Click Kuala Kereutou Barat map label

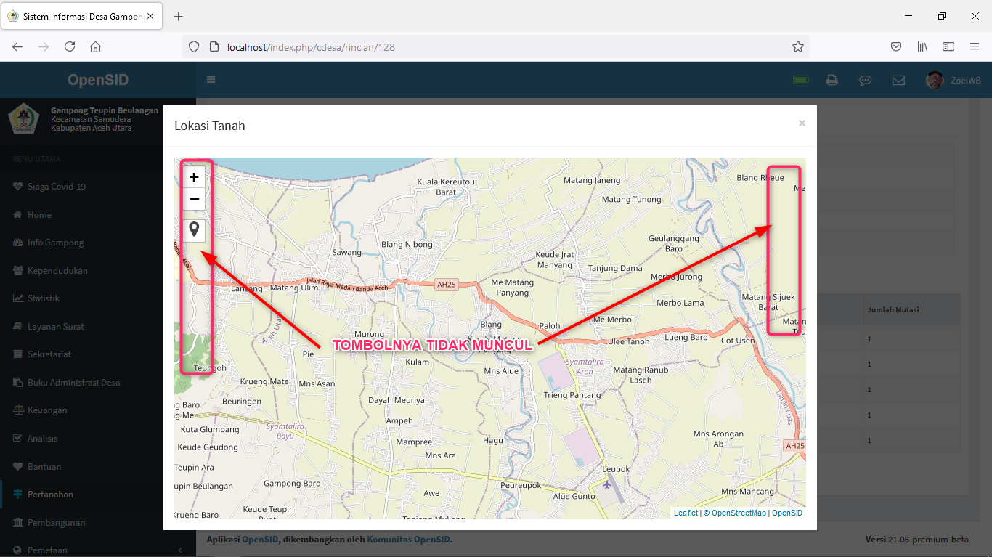tap(445, 187)
